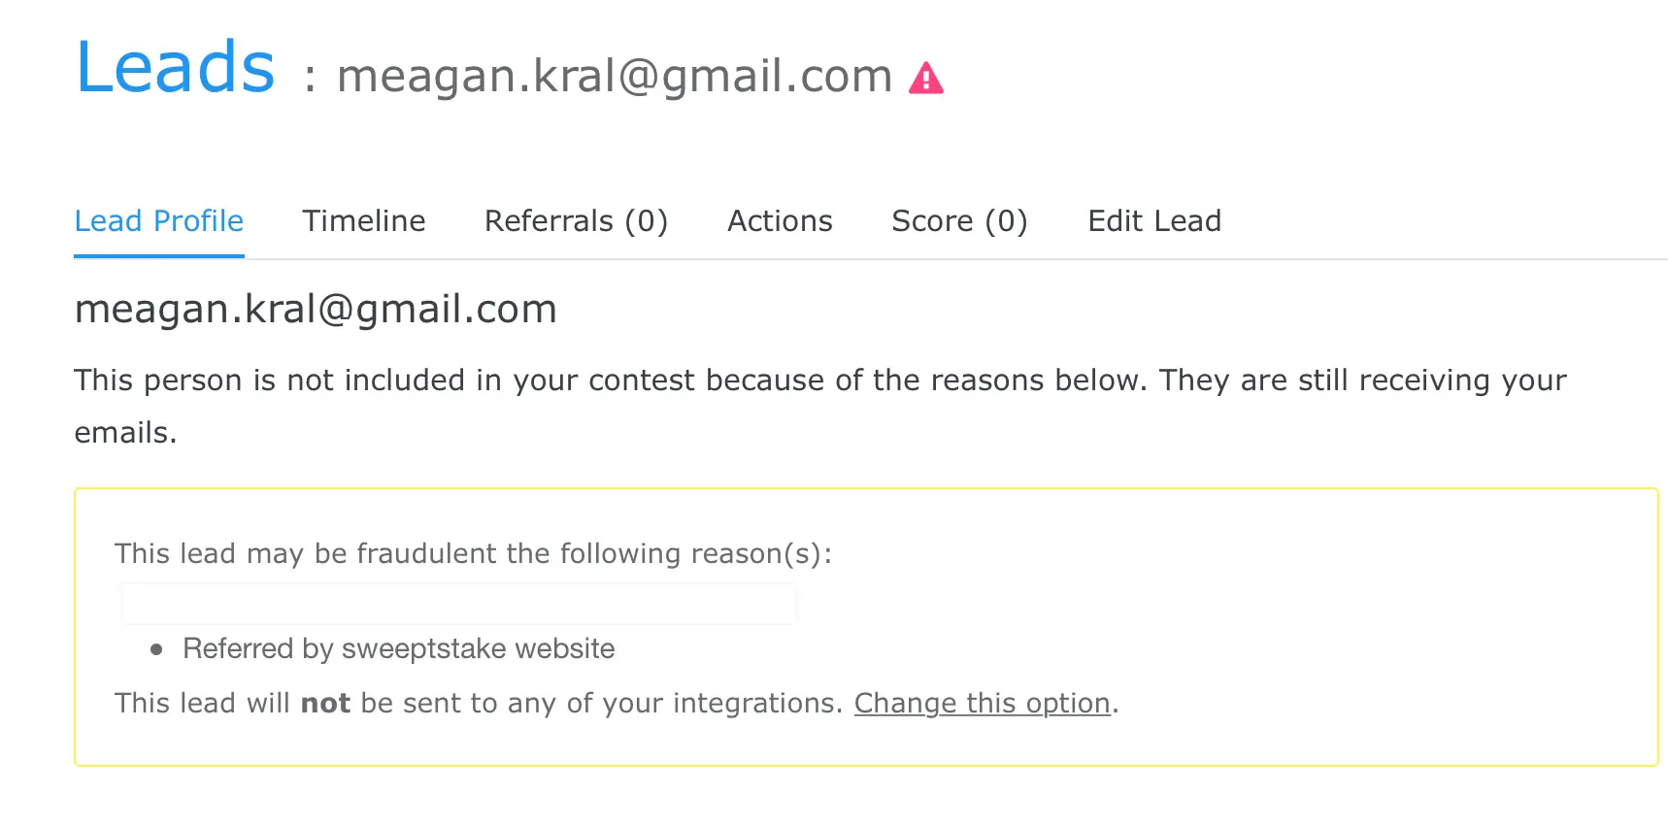Click the bold word "not" in the integrations notice

(325, 703)
